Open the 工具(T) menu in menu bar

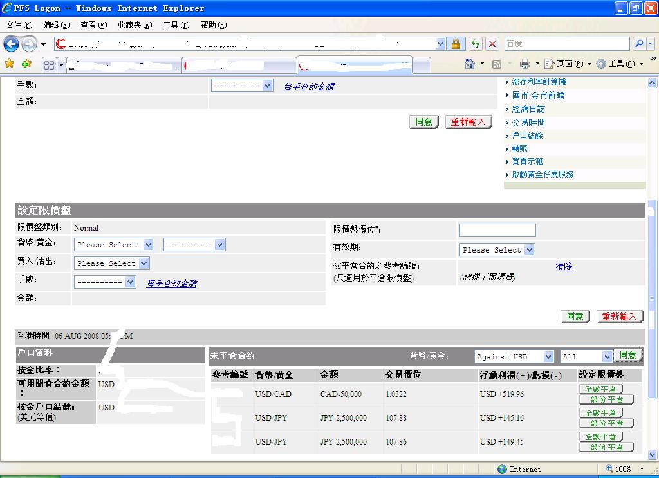176,25
